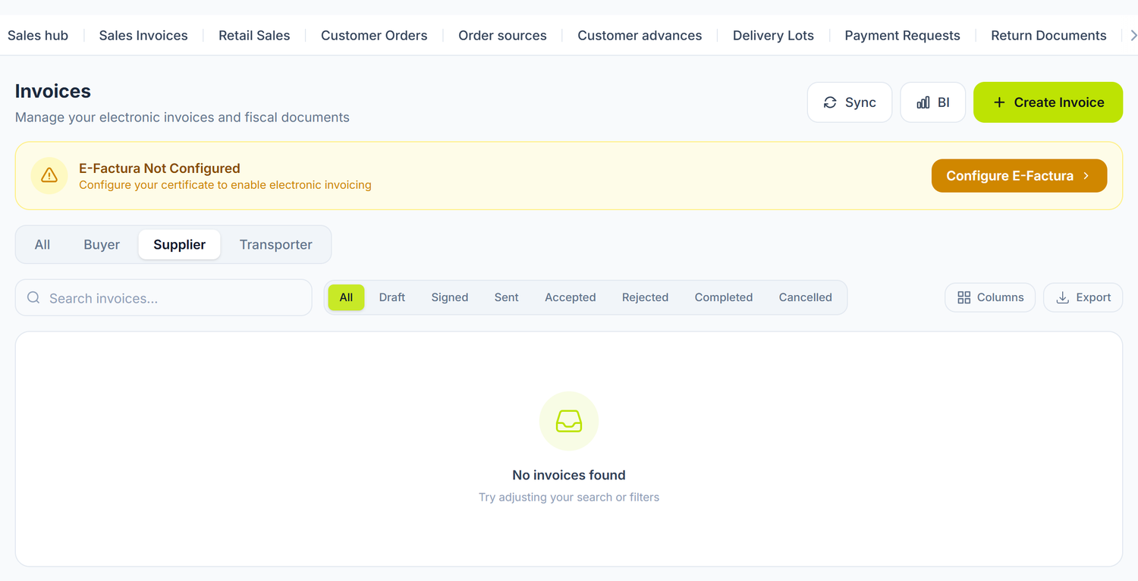Screen dimensions: 1138x581
Task: Filter invoices by All statuses
Action: tap(346, 297)
